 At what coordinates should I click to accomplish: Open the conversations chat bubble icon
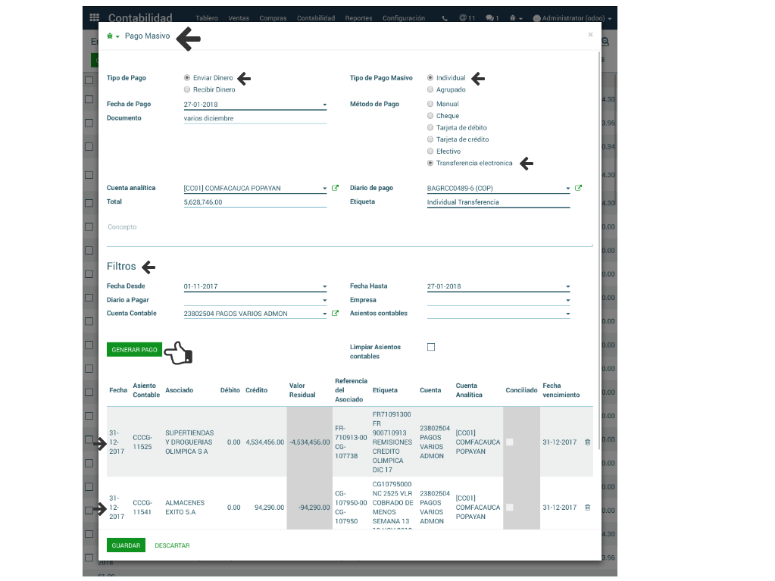click(492, 17)
